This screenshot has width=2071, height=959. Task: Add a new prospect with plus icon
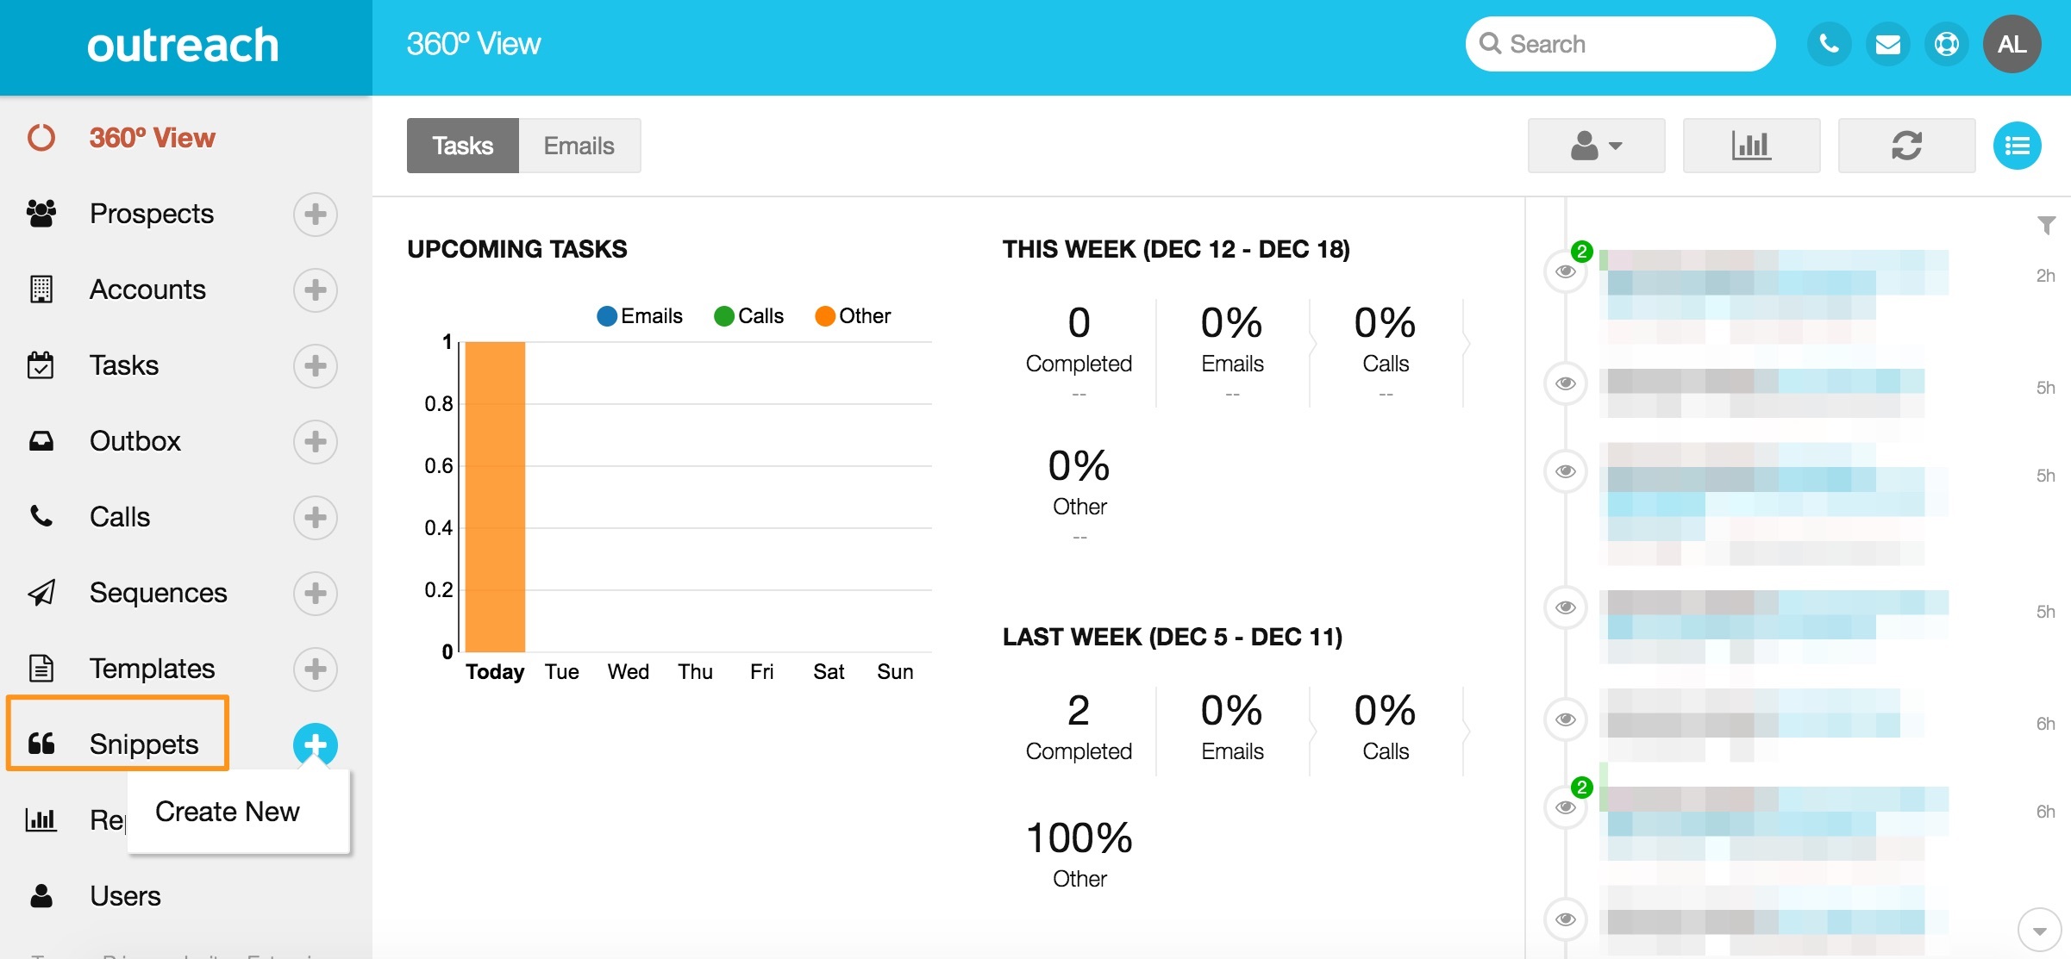pos(315,214)
